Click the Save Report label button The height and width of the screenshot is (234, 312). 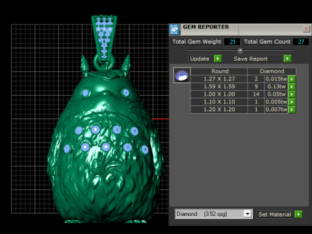pyautogui.click(x=257, y=58)
